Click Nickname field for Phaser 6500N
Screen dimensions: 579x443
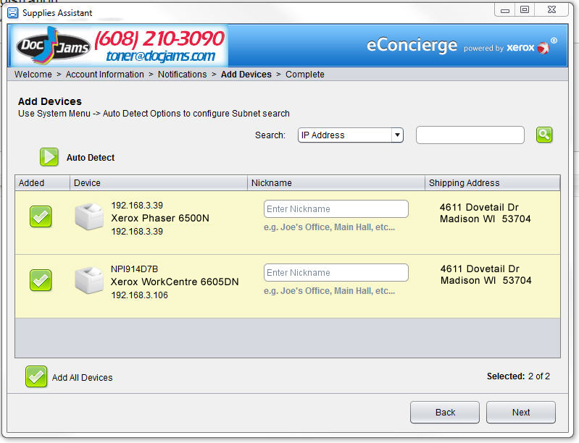336,209
